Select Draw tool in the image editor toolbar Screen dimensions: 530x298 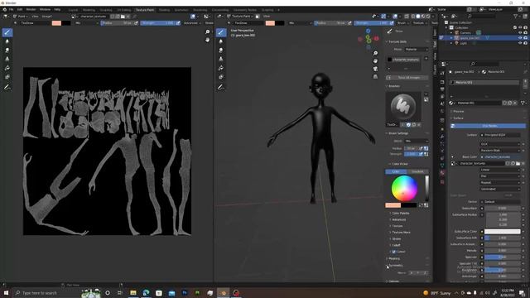point(7,32)
